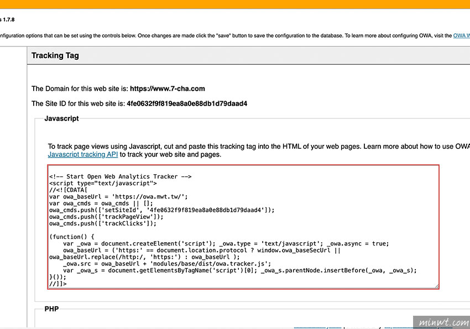The height and width of the screenshot is (329, 470).
Task: Click the '(function() {' line in code
Action: (x=72, y=237)
